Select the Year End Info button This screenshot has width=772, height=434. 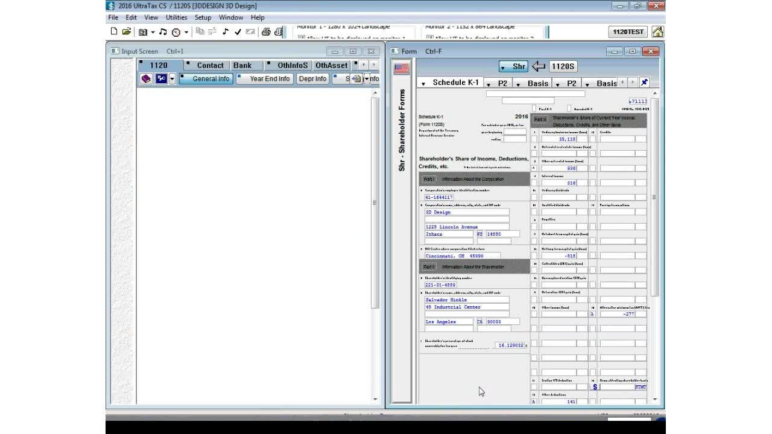pos(269,79)
